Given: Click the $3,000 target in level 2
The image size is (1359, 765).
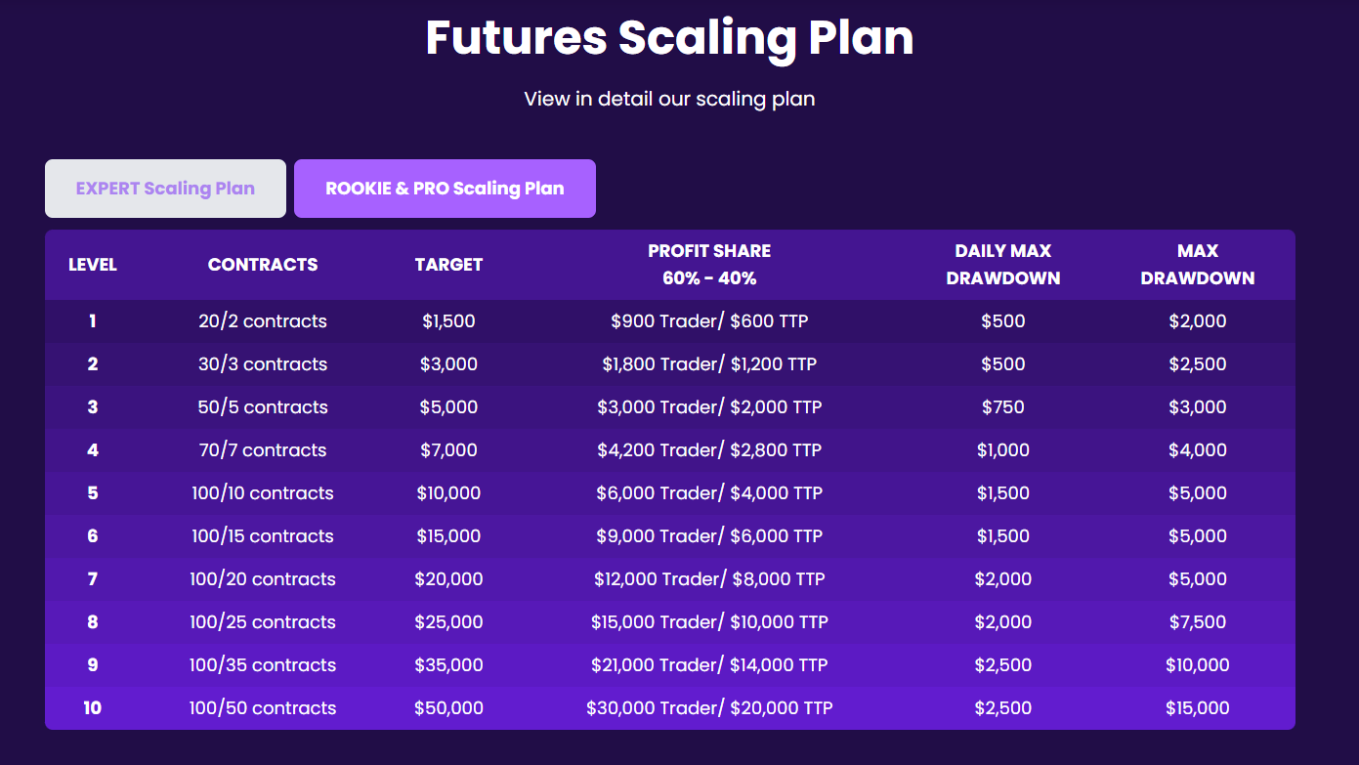Looking at the screenshot, I should pyautogui.click(x=448, y=364).
